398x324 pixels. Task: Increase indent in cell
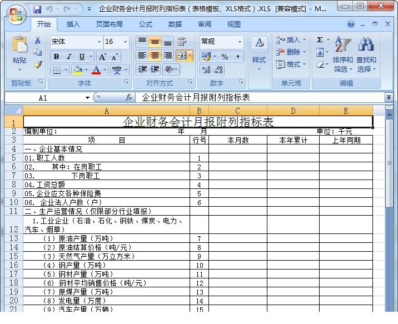155,69
